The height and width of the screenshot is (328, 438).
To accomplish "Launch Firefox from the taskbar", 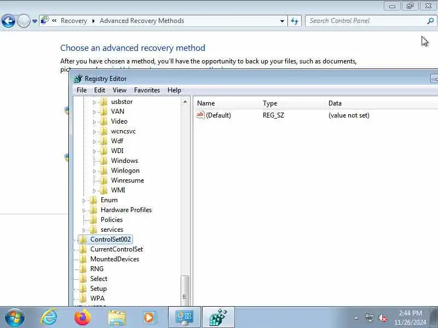I will click(x=83, y=318).
